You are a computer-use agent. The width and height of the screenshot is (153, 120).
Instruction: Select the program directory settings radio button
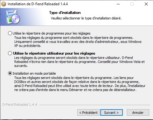tap(10, 33)
